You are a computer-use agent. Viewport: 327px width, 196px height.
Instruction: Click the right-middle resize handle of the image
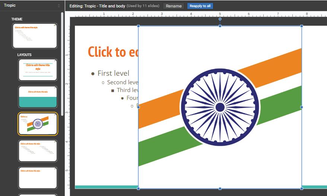(302, 107)
